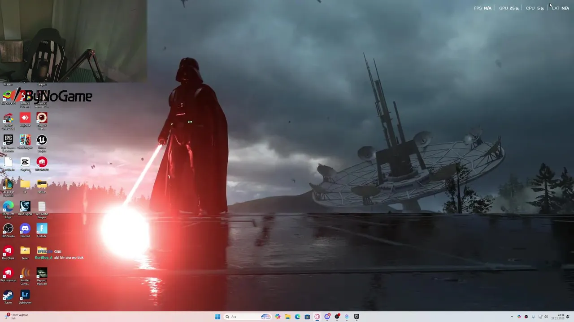574x322 pixels.
Task: Open Yeni Metin Belgesi text file
Action: (42, 209)
